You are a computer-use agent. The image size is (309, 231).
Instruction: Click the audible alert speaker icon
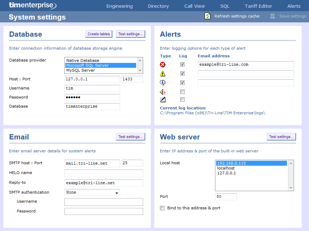click(162, 92)
